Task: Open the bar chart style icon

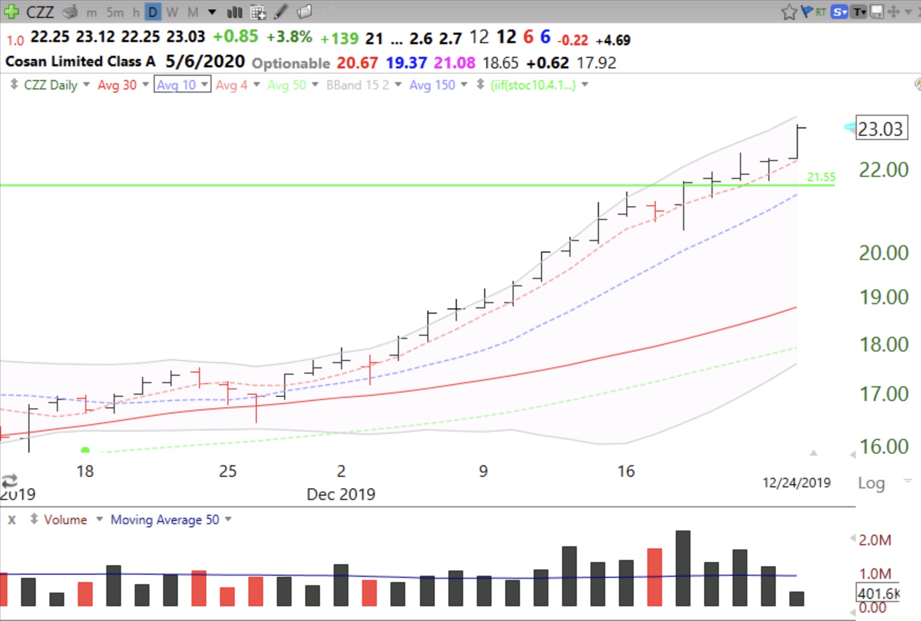Action: coord(234,12)
